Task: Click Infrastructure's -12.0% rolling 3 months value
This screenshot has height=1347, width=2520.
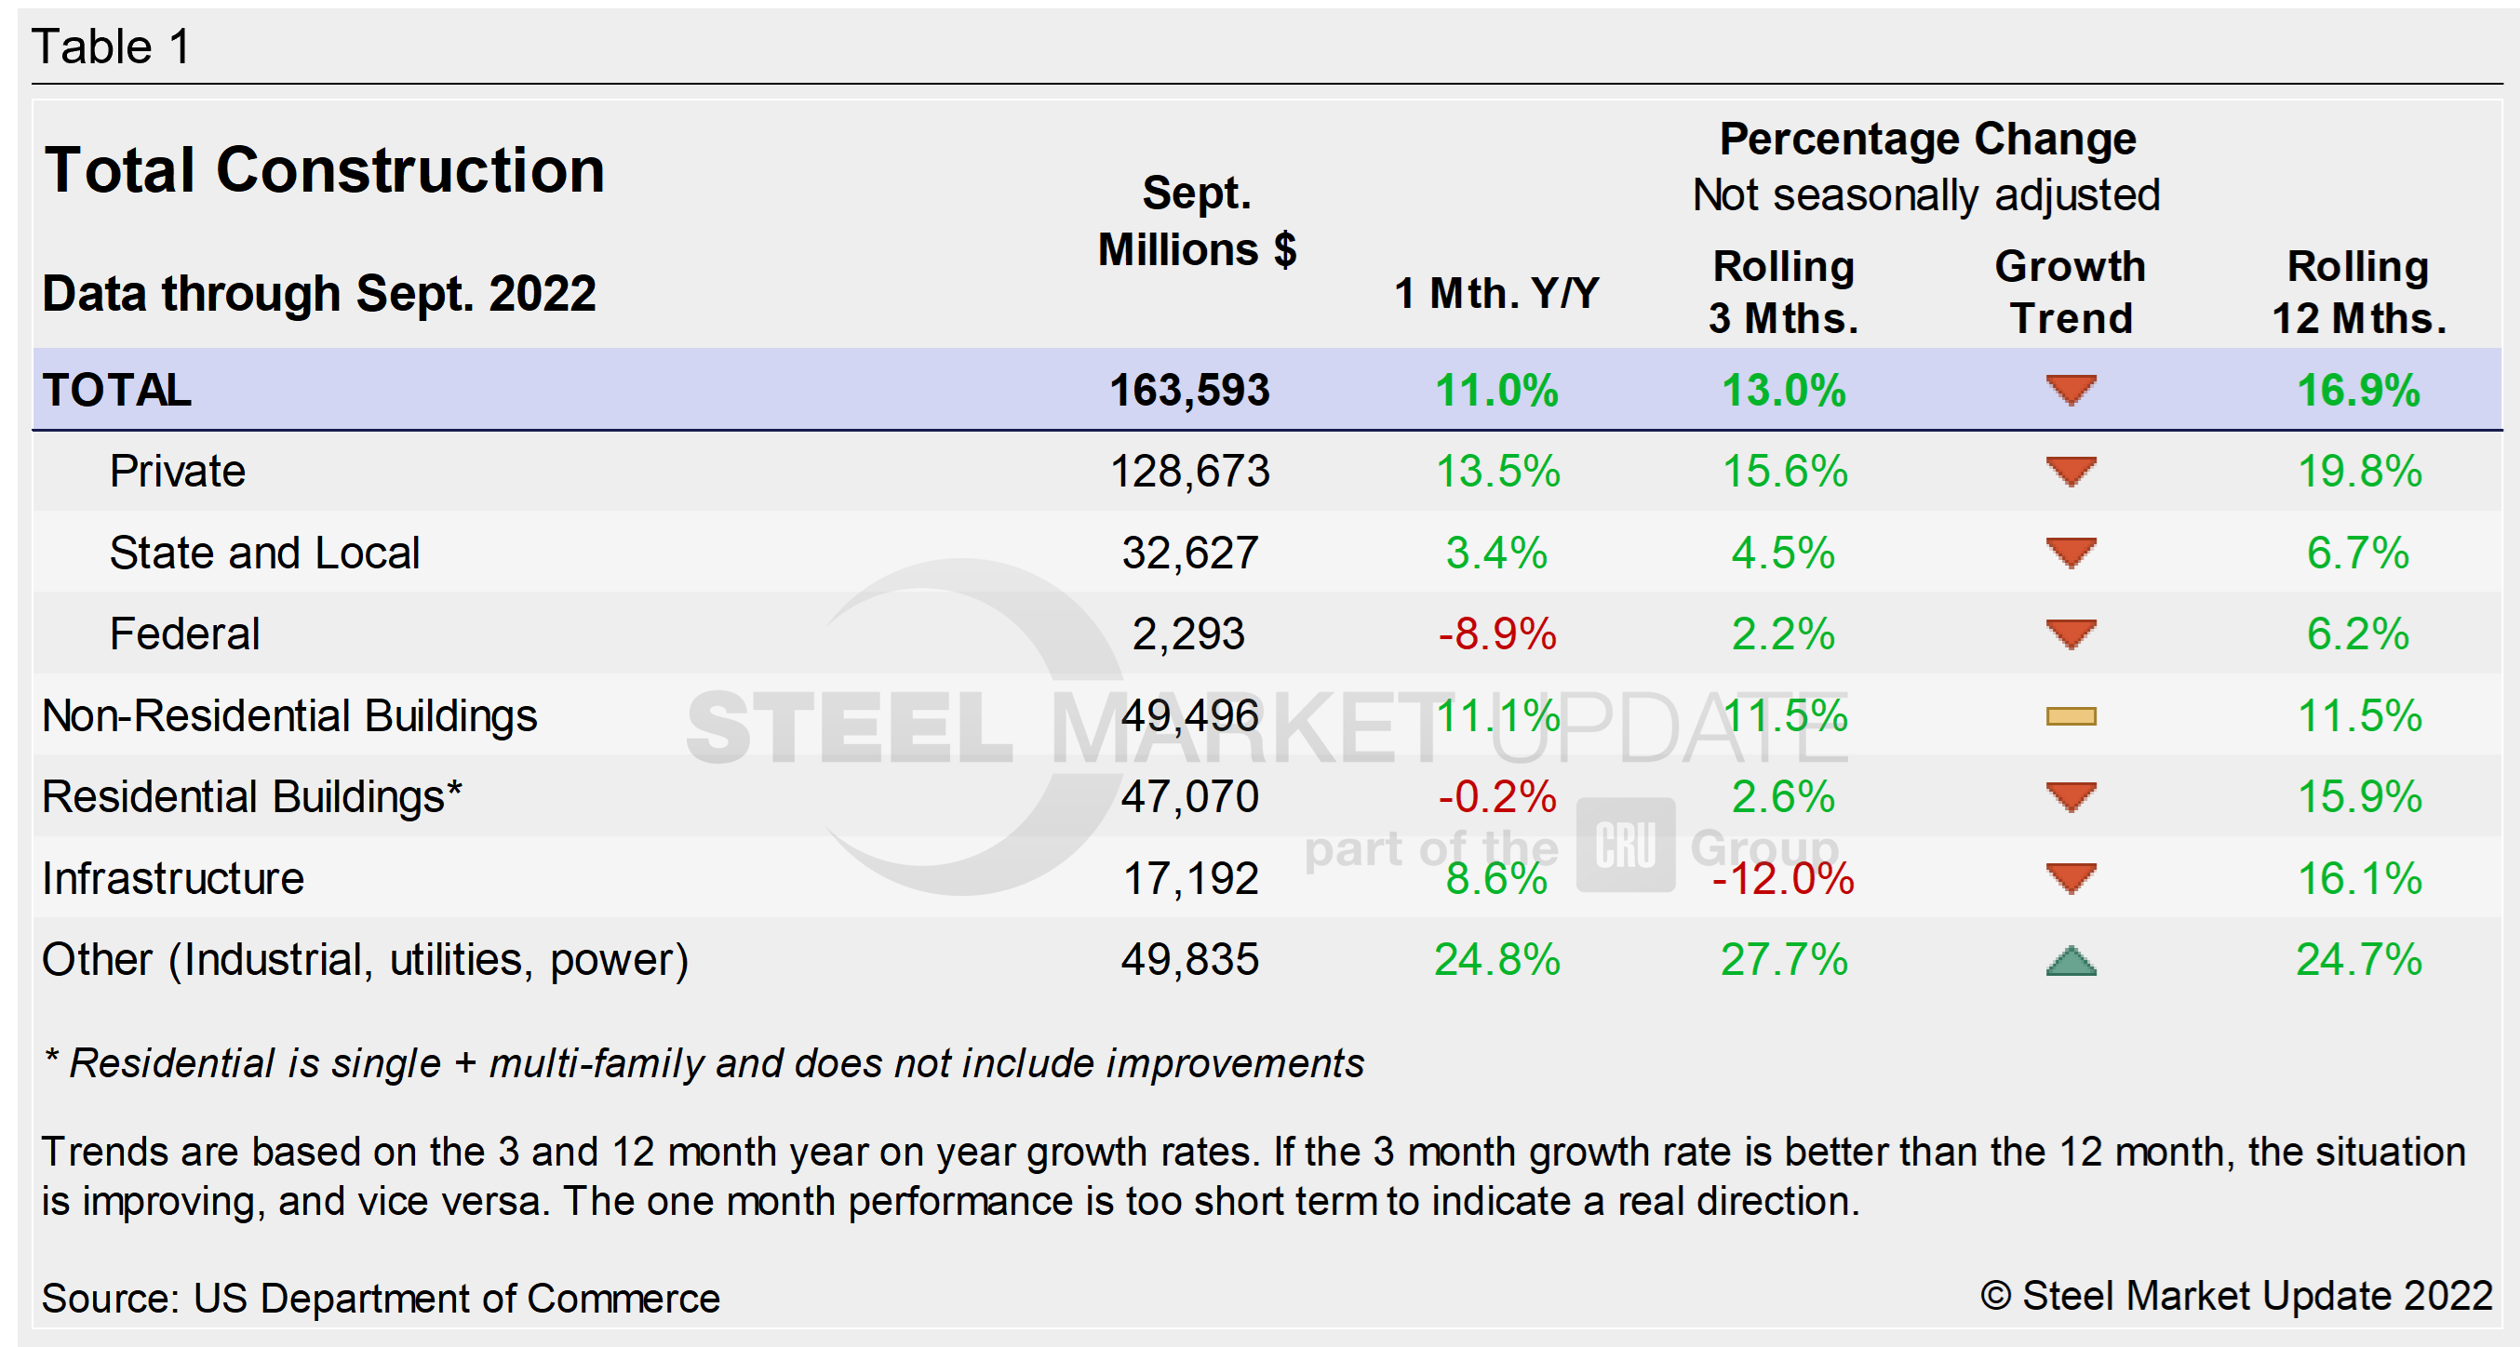Action: coord(1782,878)
